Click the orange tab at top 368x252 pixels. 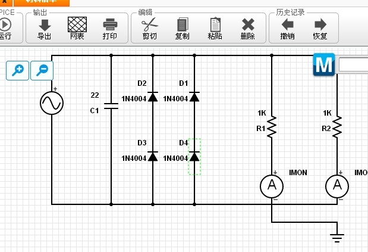pyautogui.click(x=42, y=3)
